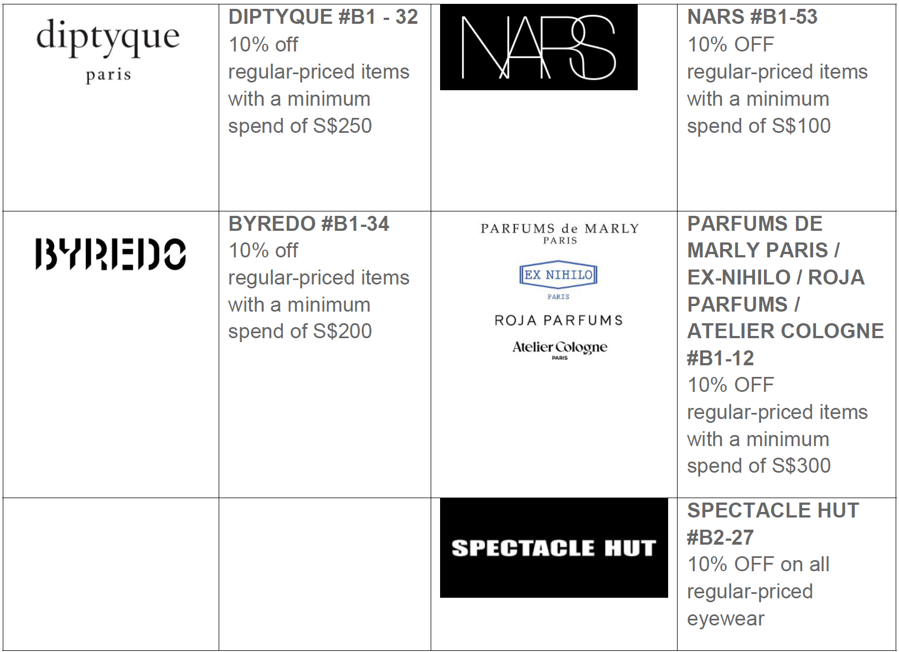The width and height of the screenshot is (899, 652).
Task: Click the NARS #B1-53 heading
Action: (x=752, y=17)
